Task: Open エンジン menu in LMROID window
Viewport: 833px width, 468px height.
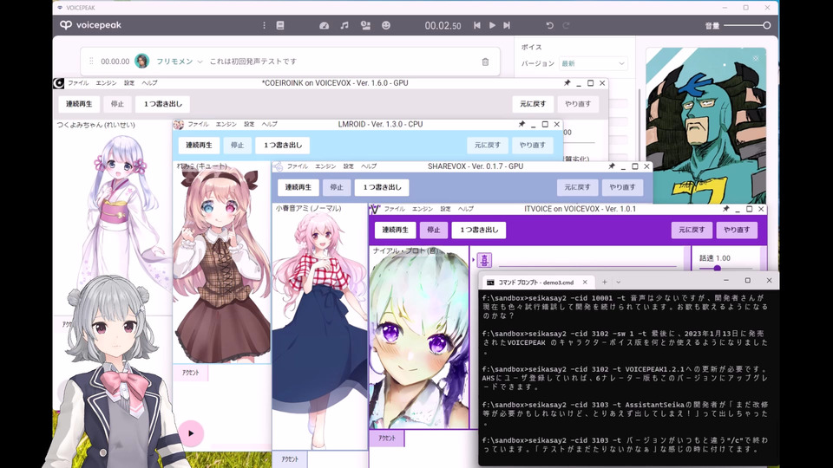Action: (x=226, y=124)
